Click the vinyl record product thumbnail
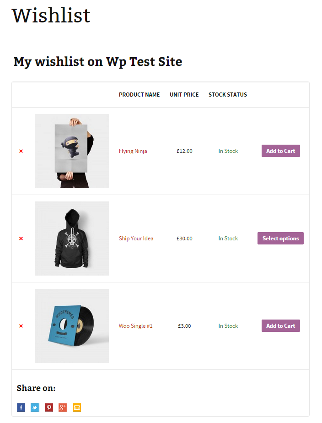Viewport: 322px width, 423px height. tap(72, 326)
